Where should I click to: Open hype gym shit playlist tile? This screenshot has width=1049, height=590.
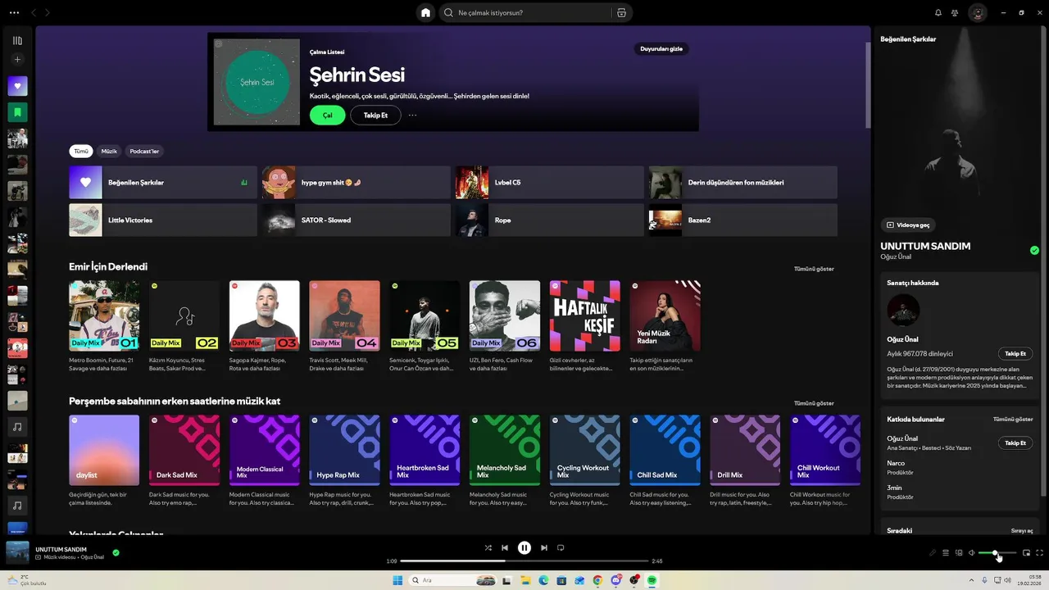(x=356, y=183)
